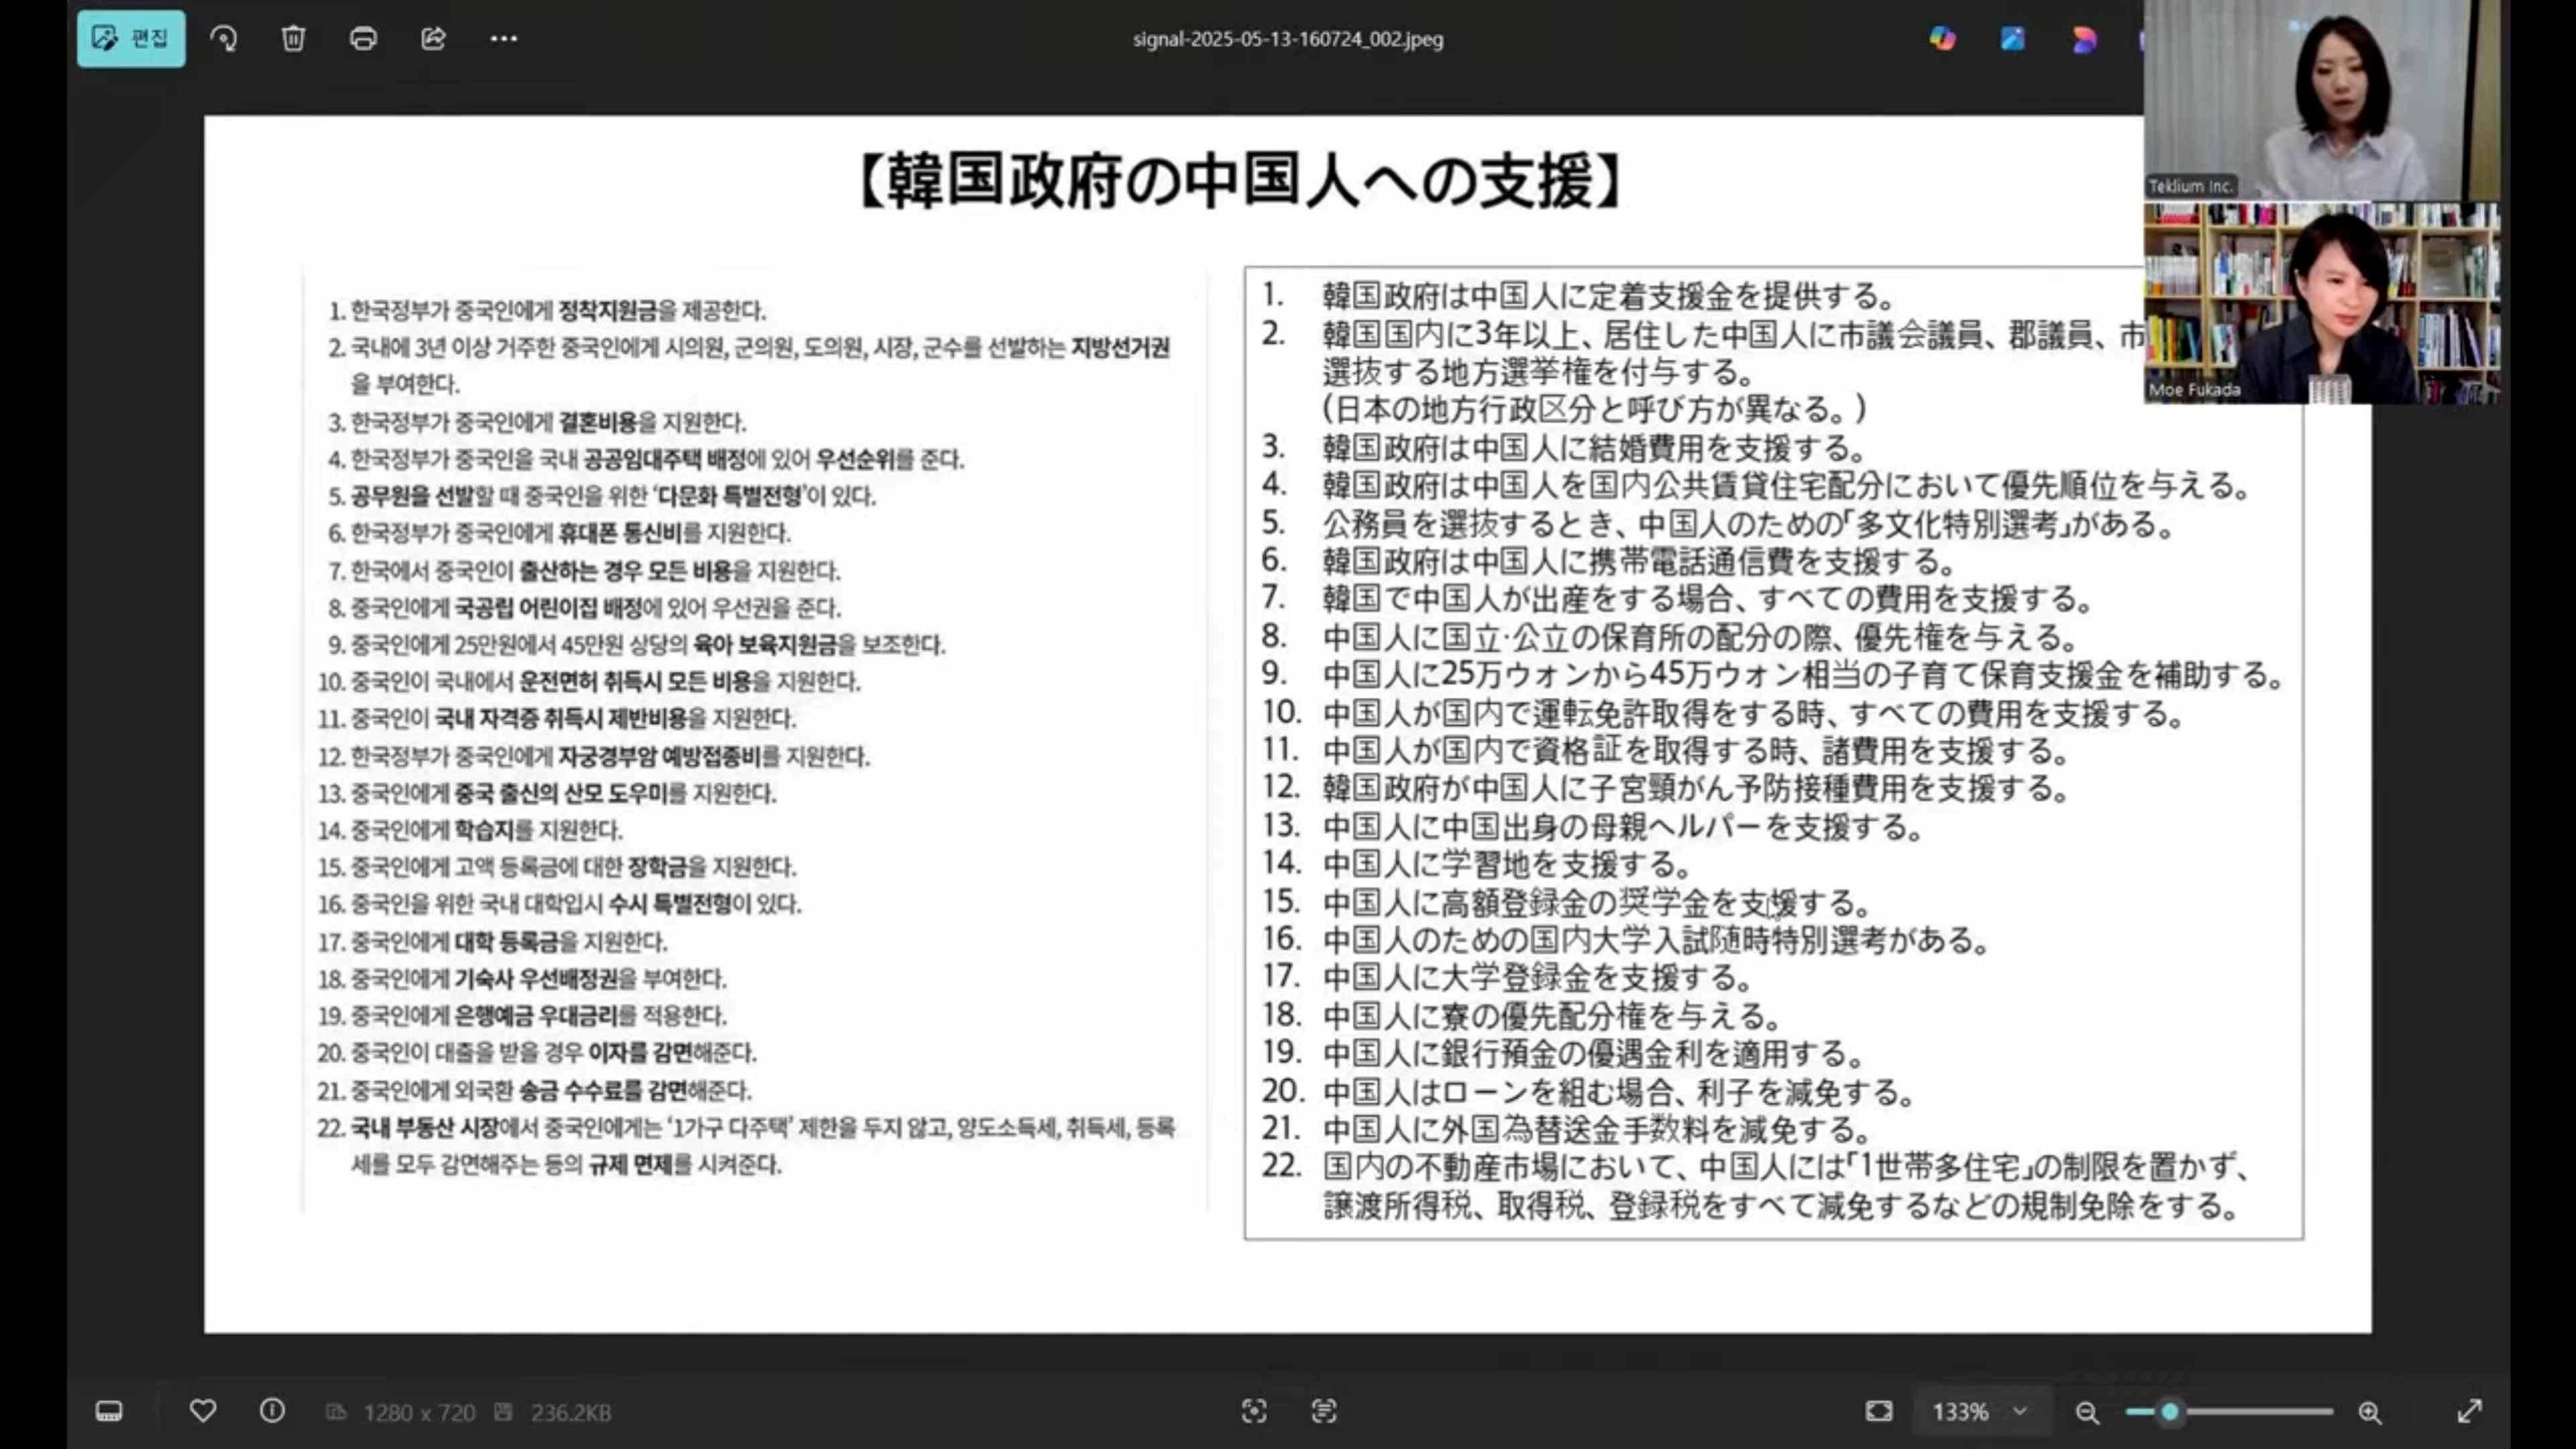Enter full screen with the diagonal arrows icon
Screen dimensions: 2576x1449
2470,1411
